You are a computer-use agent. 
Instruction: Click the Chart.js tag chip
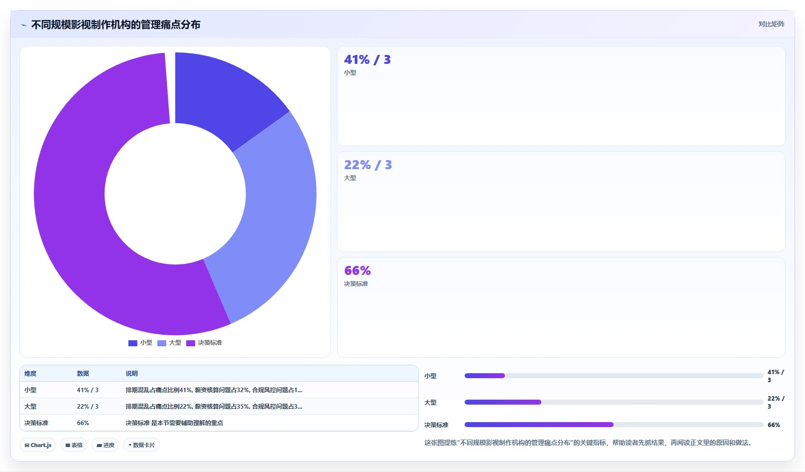(38, 445)
